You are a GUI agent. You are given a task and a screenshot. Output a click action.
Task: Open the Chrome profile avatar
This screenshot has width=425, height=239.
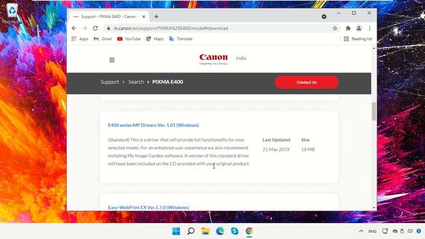(359, 28)
